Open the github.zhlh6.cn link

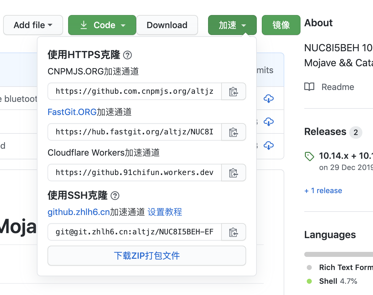[78, 212]
